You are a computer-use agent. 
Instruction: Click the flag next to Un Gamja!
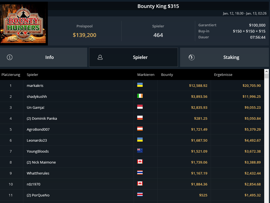click(x=140, y=107)
